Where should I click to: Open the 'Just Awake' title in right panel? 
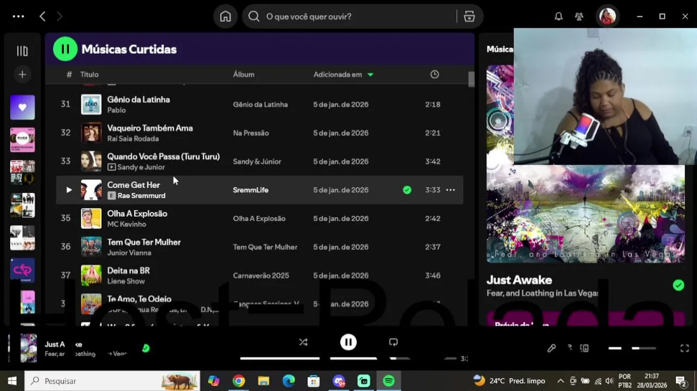coord(519,280)
